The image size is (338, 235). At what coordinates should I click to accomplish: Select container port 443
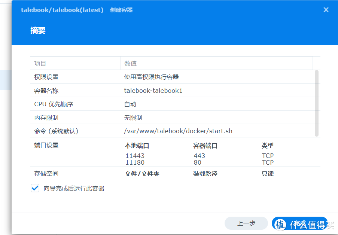200,156
